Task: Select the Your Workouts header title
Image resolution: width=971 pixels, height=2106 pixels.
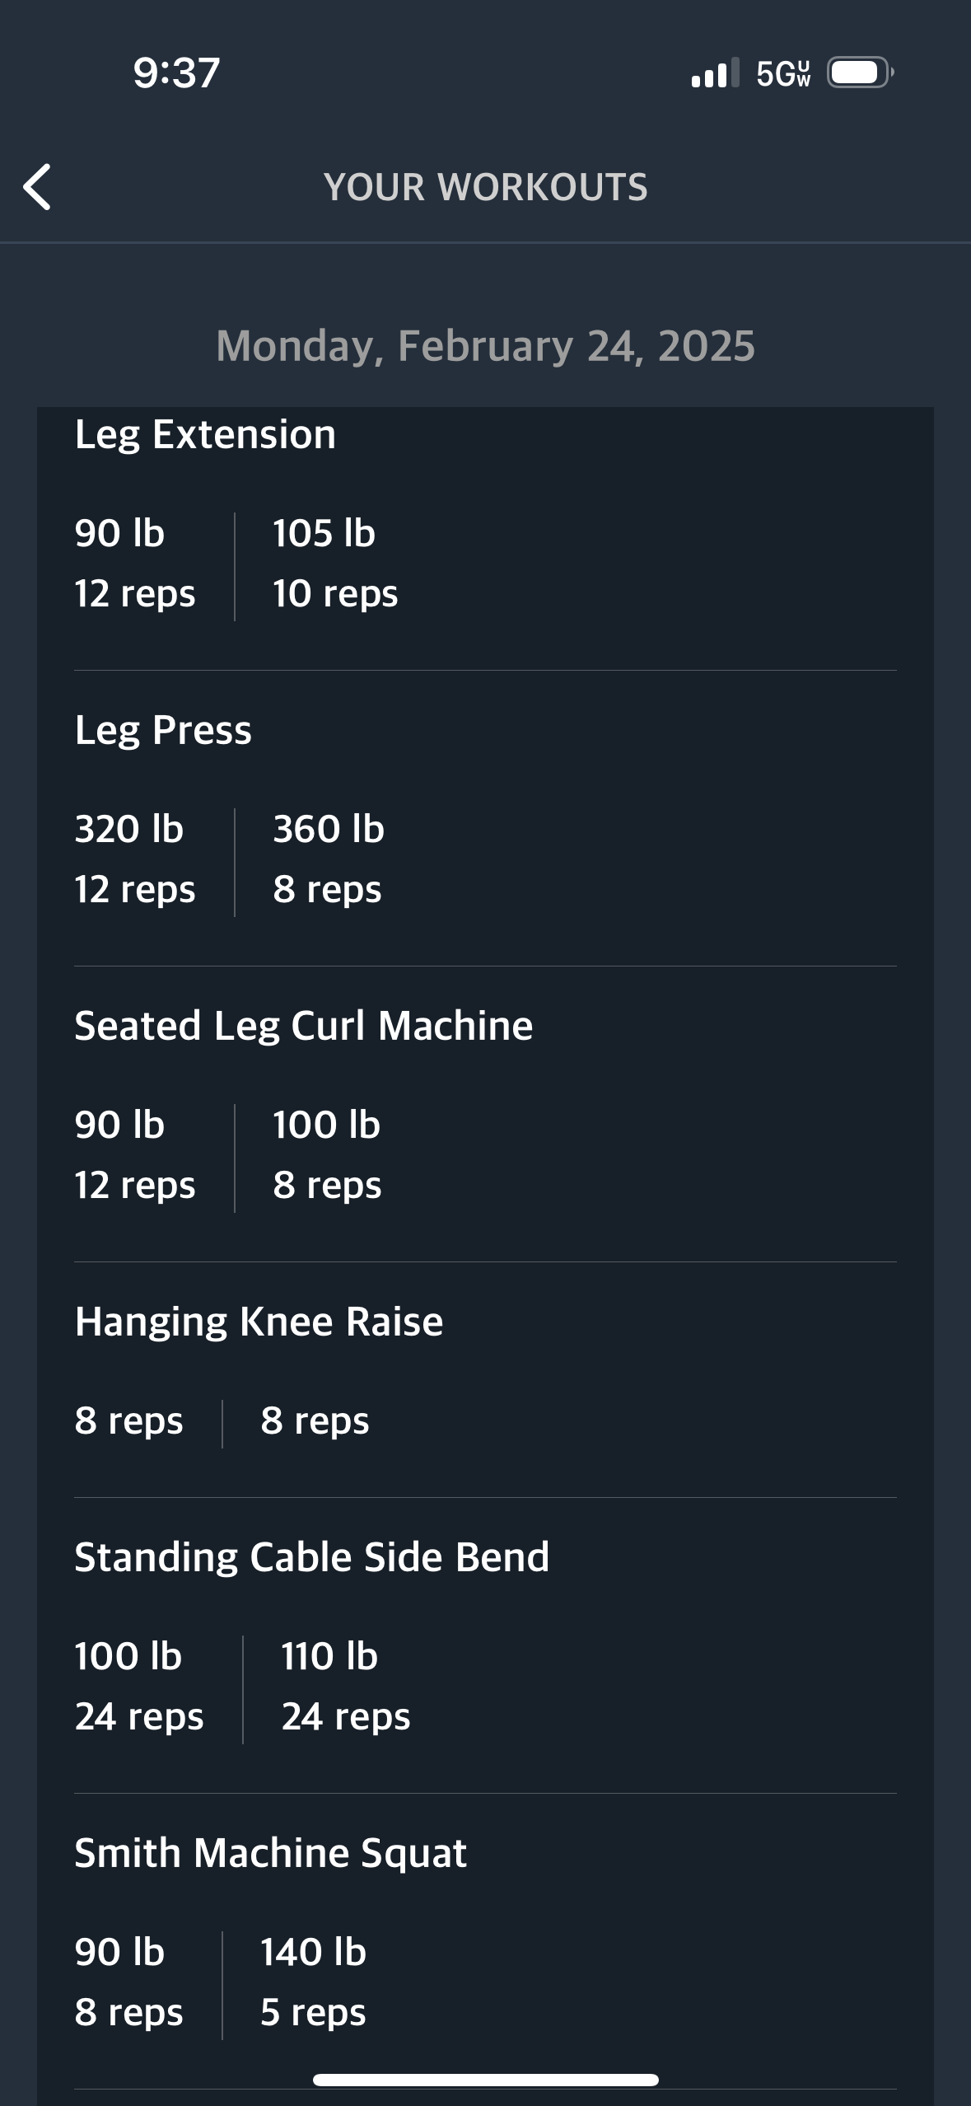Action: pyautogui.click(x=485, y=187)
